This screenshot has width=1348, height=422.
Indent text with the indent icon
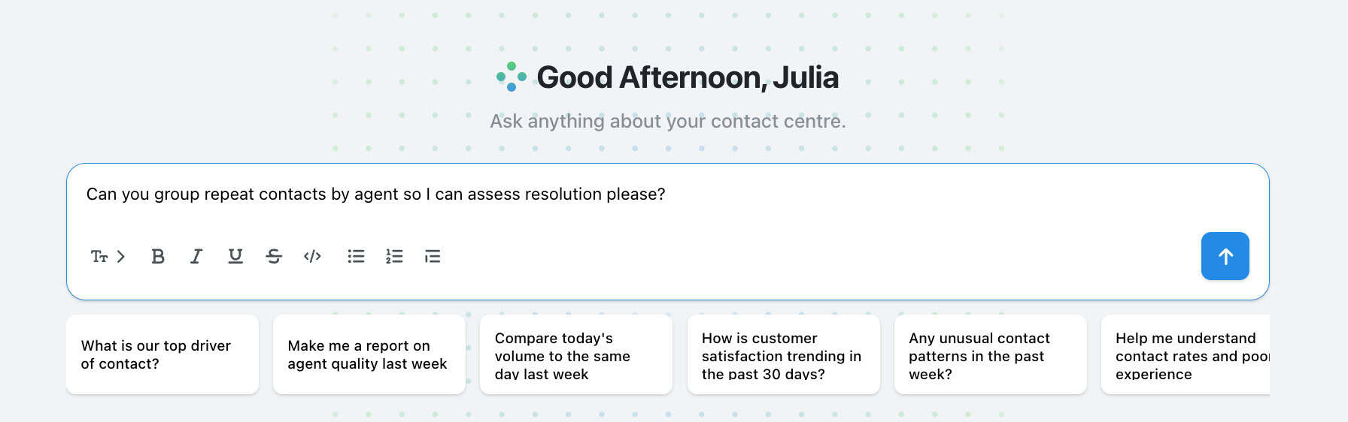pos(433,256)
